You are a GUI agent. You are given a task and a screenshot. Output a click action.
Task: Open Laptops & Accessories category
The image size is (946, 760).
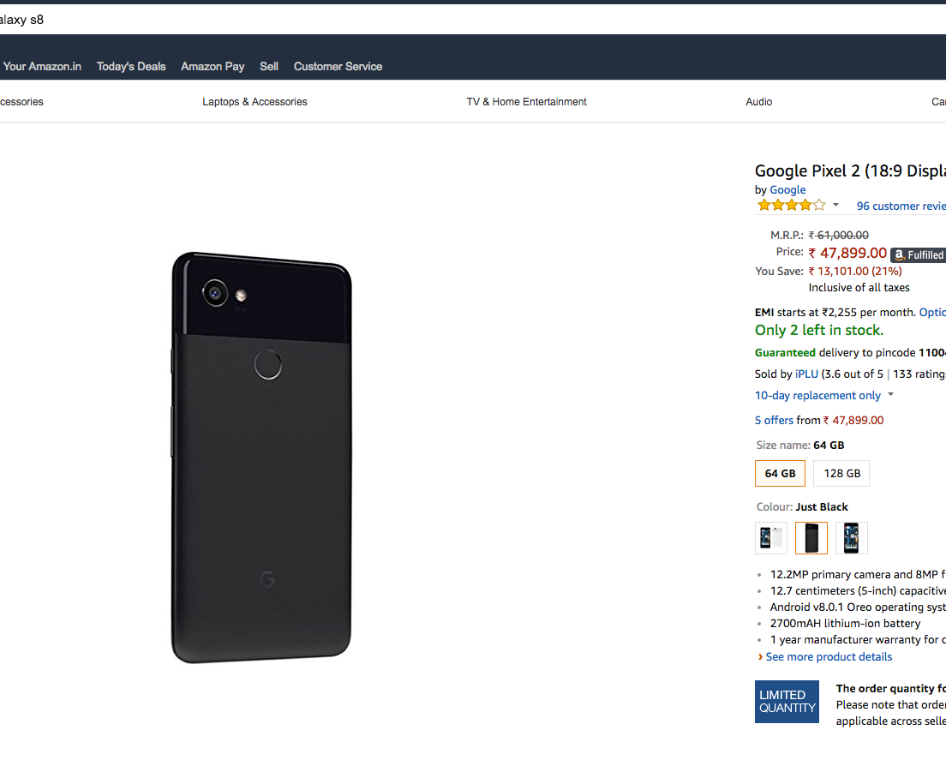(x=254, y=102)
